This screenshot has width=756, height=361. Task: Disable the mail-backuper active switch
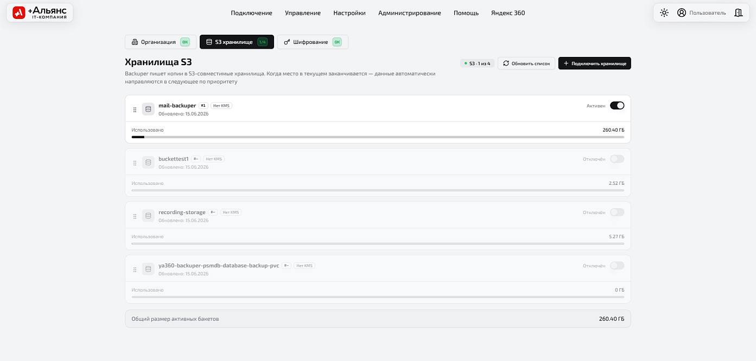[617, 106]
